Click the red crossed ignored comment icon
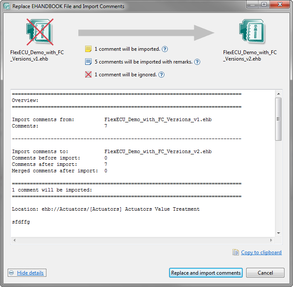The height and width of the screenshot is (287, 293). point(89,75)
